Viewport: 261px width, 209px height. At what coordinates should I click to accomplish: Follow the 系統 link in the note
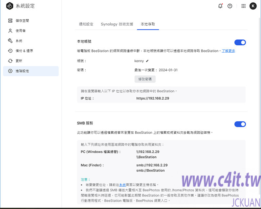pyautogui.click(x=122, y=185)
